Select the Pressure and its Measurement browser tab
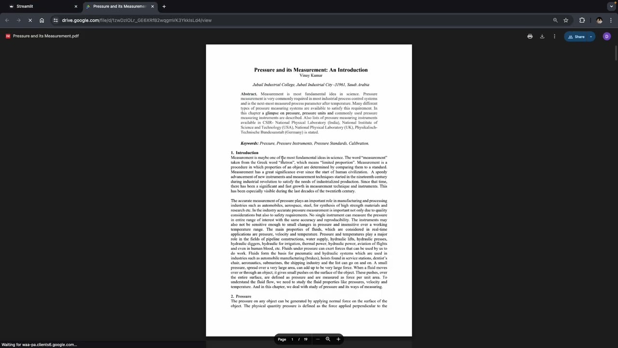This screenshot has width=618, height=348. pos(119,6)
